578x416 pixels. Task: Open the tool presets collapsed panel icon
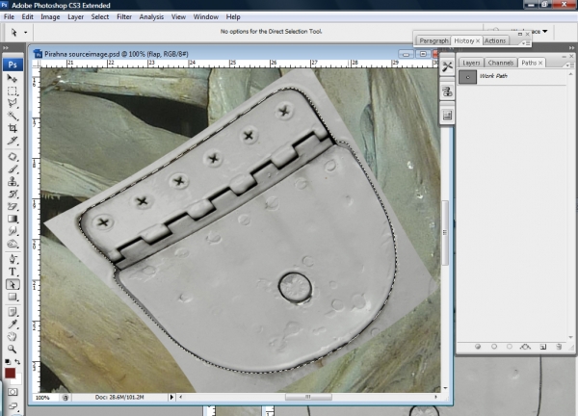tap(447, 66)
